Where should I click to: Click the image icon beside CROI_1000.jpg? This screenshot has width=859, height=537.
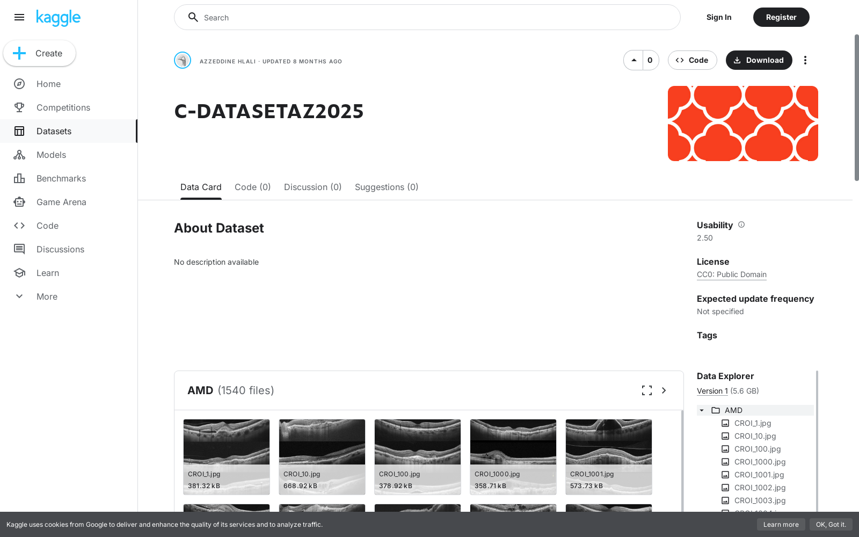tap(725, 462)
